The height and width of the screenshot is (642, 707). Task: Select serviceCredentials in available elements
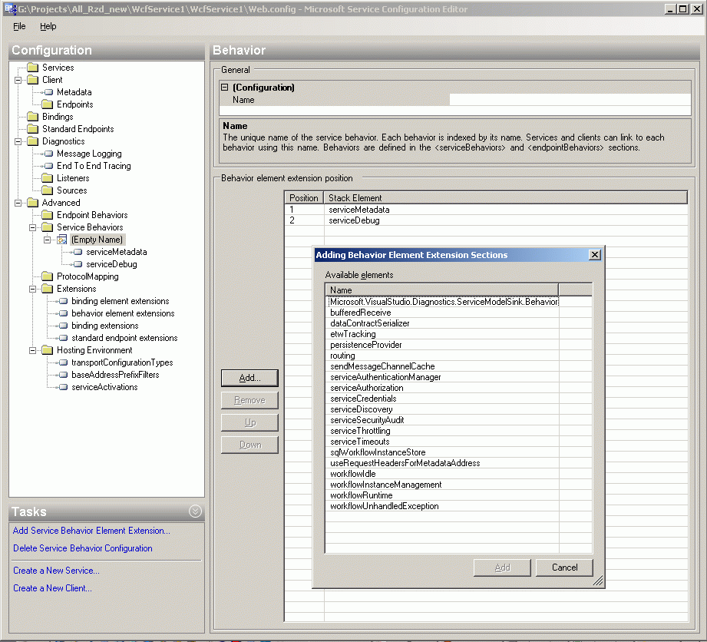click(442, 399)
